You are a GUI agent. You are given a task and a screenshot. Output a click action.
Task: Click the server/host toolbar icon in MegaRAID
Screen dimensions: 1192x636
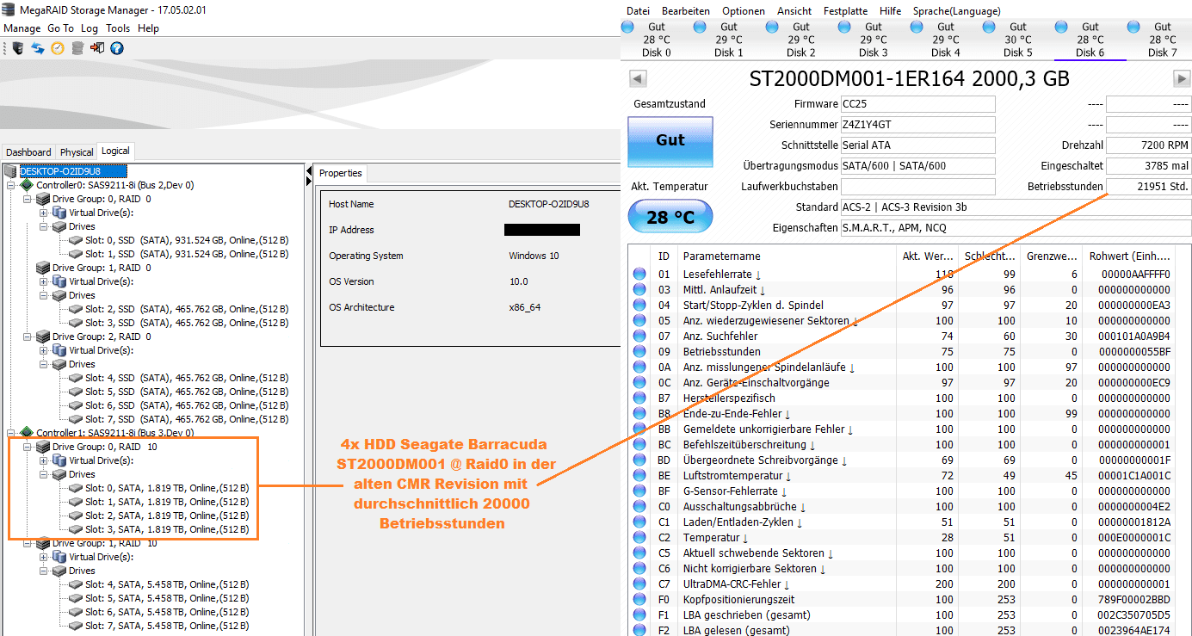17,48
